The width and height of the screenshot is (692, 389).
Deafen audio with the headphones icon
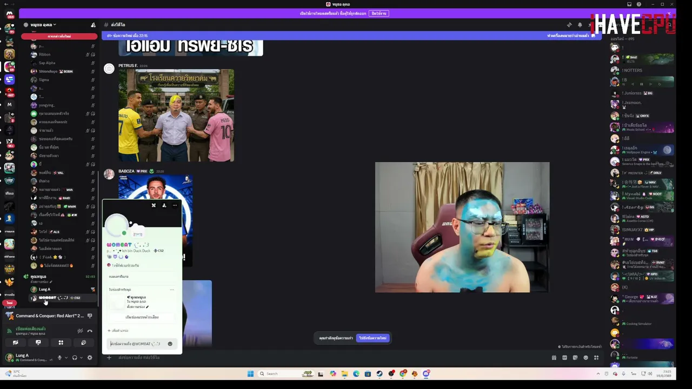tap(75, 358)
